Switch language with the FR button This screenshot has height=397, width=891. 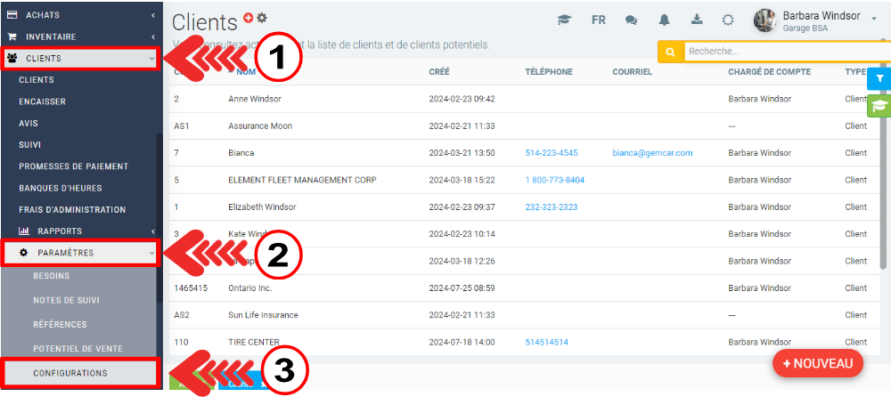tap(599, 20)
